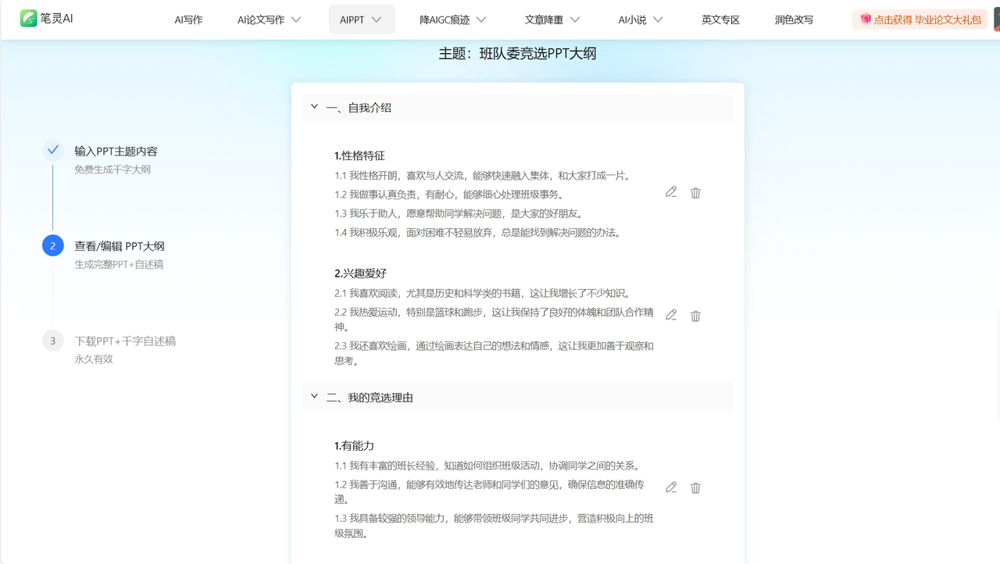1000x564 pixels.
Task: Collapse the 二、我的竞选理由 section
Action: (x=314, y=397)
